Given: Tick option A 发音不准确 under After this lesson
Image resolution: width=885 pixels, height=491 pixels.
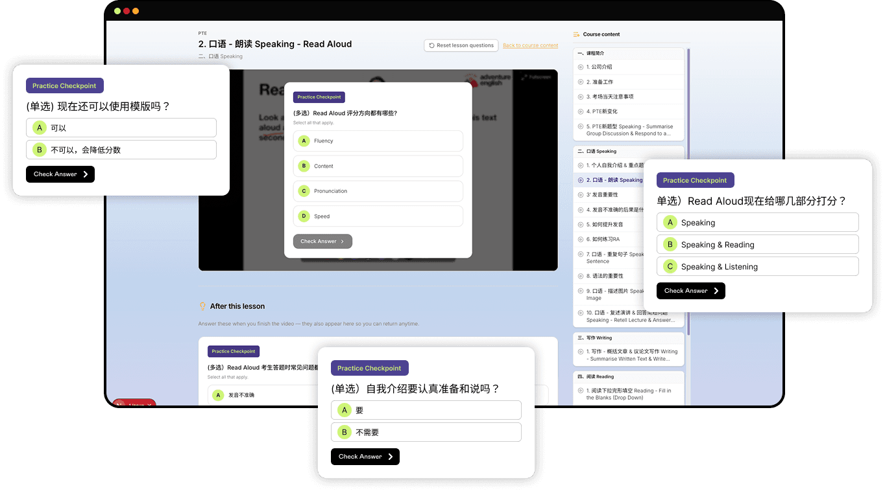Looking at the screenshot, I should point(263,395).
